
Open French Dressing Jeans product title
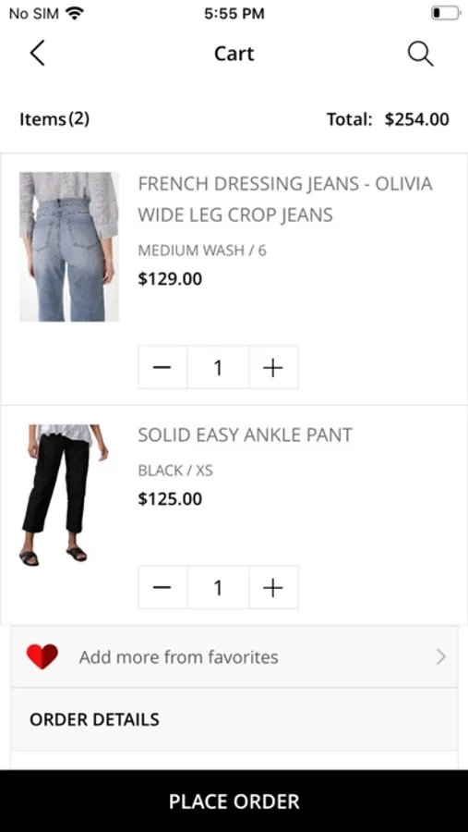[x=285, y=200]
